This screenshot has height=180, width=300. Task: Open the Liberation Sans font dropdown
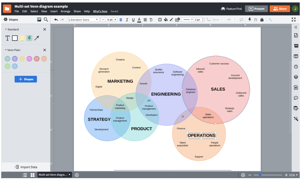84,20
